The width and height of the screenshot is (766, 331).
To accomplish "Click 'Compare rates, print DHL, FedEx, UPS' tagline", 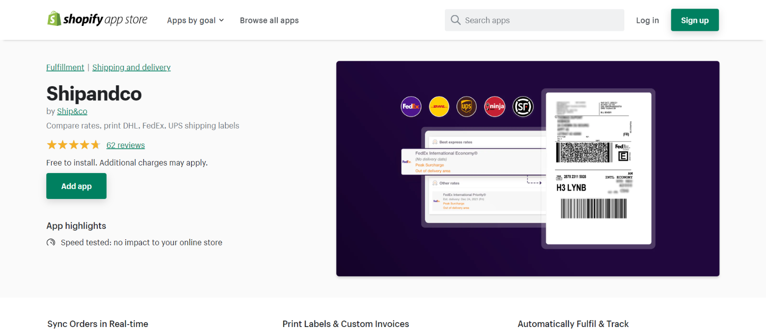I will click(x=143, y=126).
